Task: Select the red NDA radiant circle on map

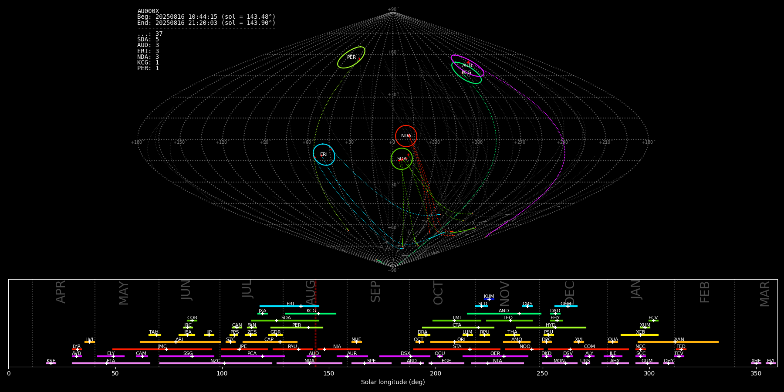Action: [x=406, y=136]
